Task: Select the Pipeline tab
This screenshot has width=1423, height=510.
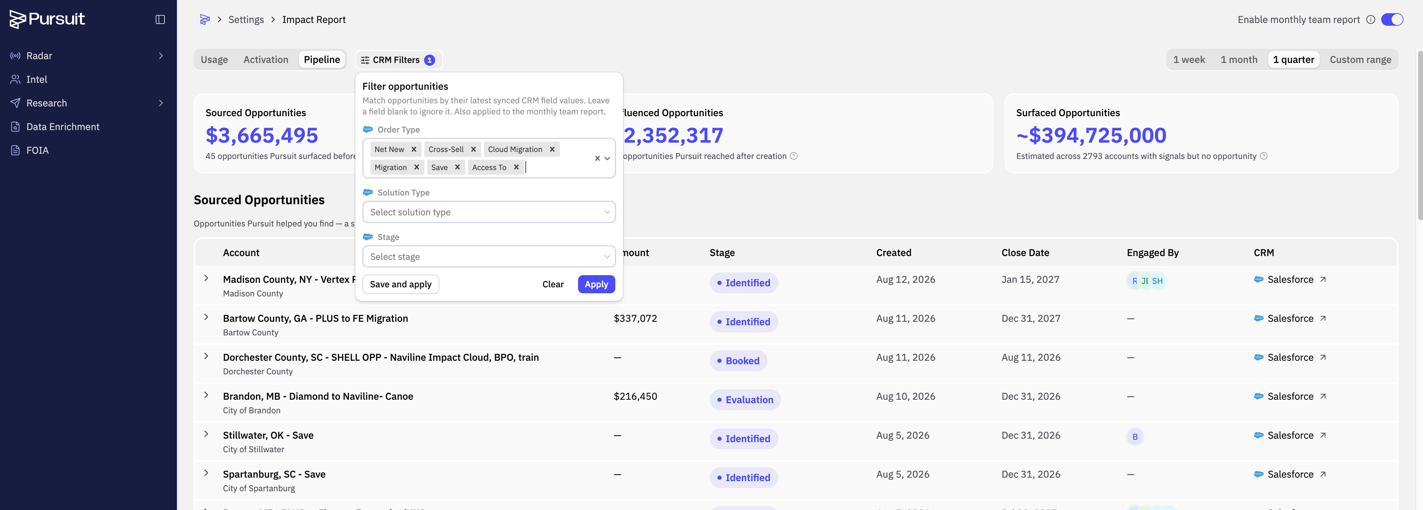Action: 322,59
